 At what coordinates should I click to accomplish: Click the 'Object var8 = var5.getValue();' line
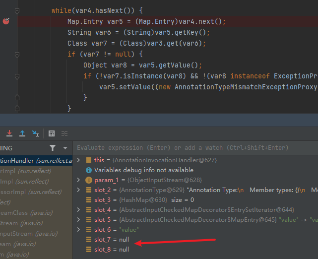pyautogui.click(x=142, y=65)
